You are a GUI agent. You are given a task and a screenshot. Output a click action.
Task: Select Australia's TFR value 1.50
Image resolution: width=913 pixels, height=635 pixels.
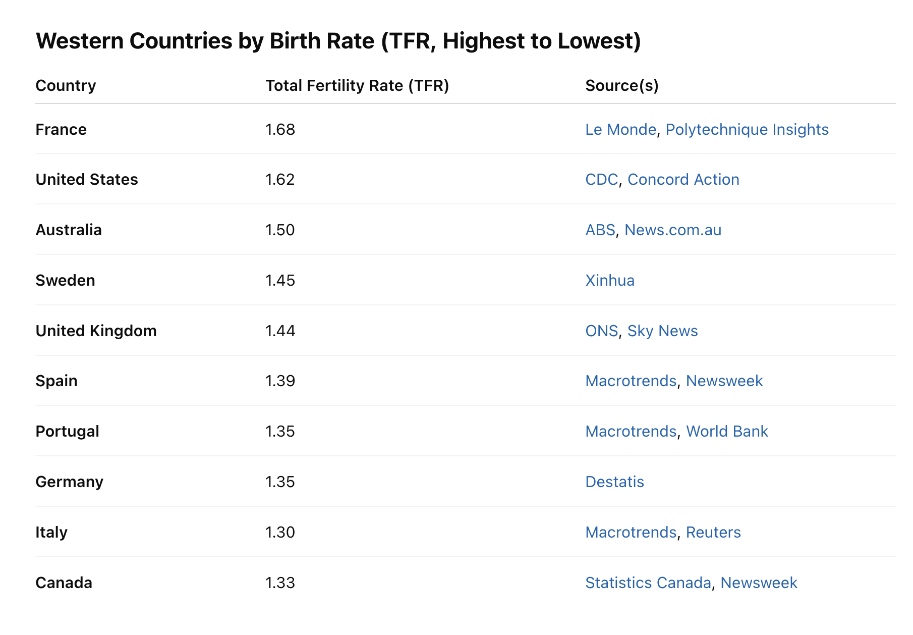pos(280,230)
